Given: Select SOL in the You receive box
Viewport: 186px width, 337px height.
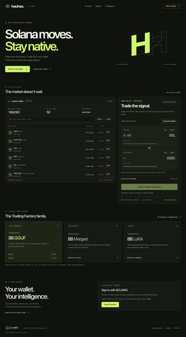Looking at the screenshot, I should [x=165, y=153].
